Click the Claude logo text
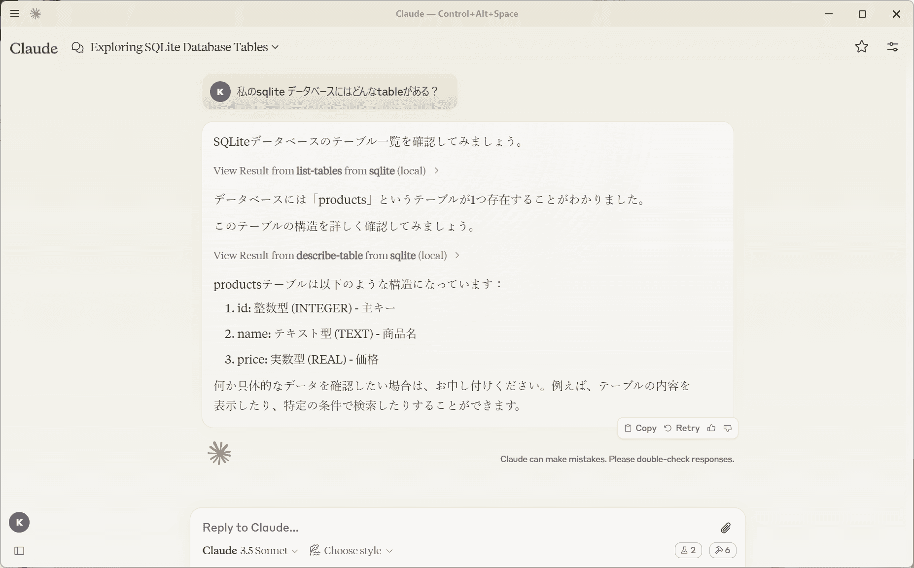 tap(34, 48)
